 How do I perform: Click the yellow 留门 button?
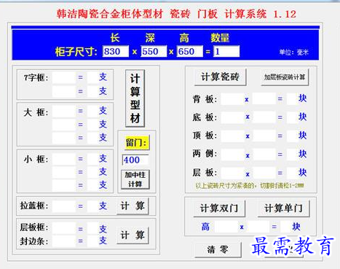click(137, 143)
